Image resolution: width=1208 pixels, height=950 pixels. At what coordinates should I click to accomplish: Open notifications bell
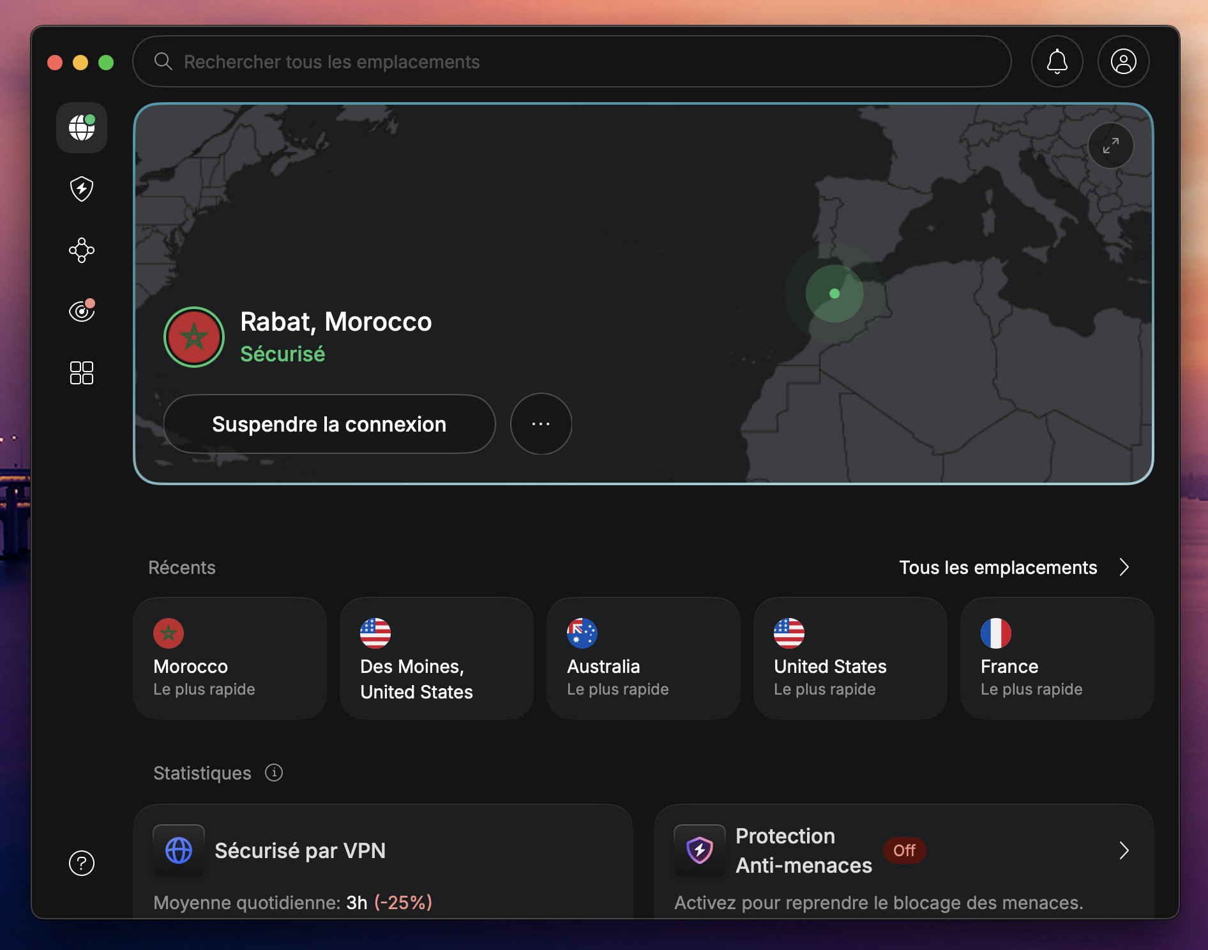coord(1057,61)
